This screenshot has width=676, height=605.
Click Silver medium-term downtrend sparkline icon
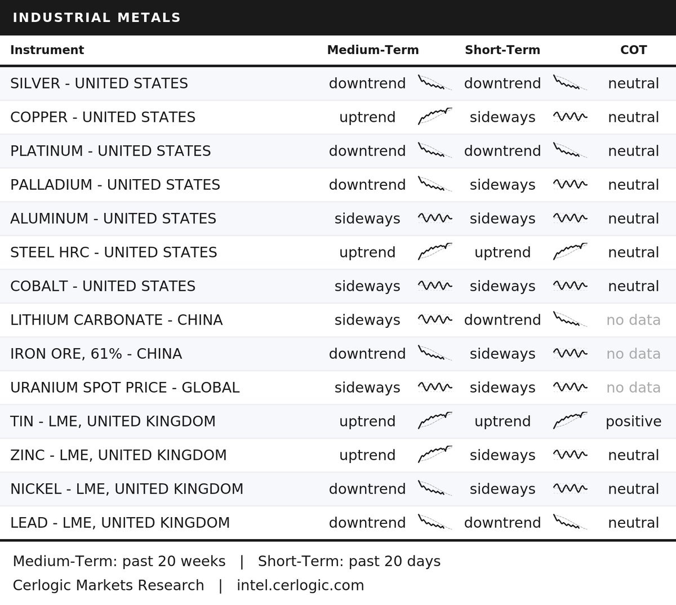(x=435, y=83)
